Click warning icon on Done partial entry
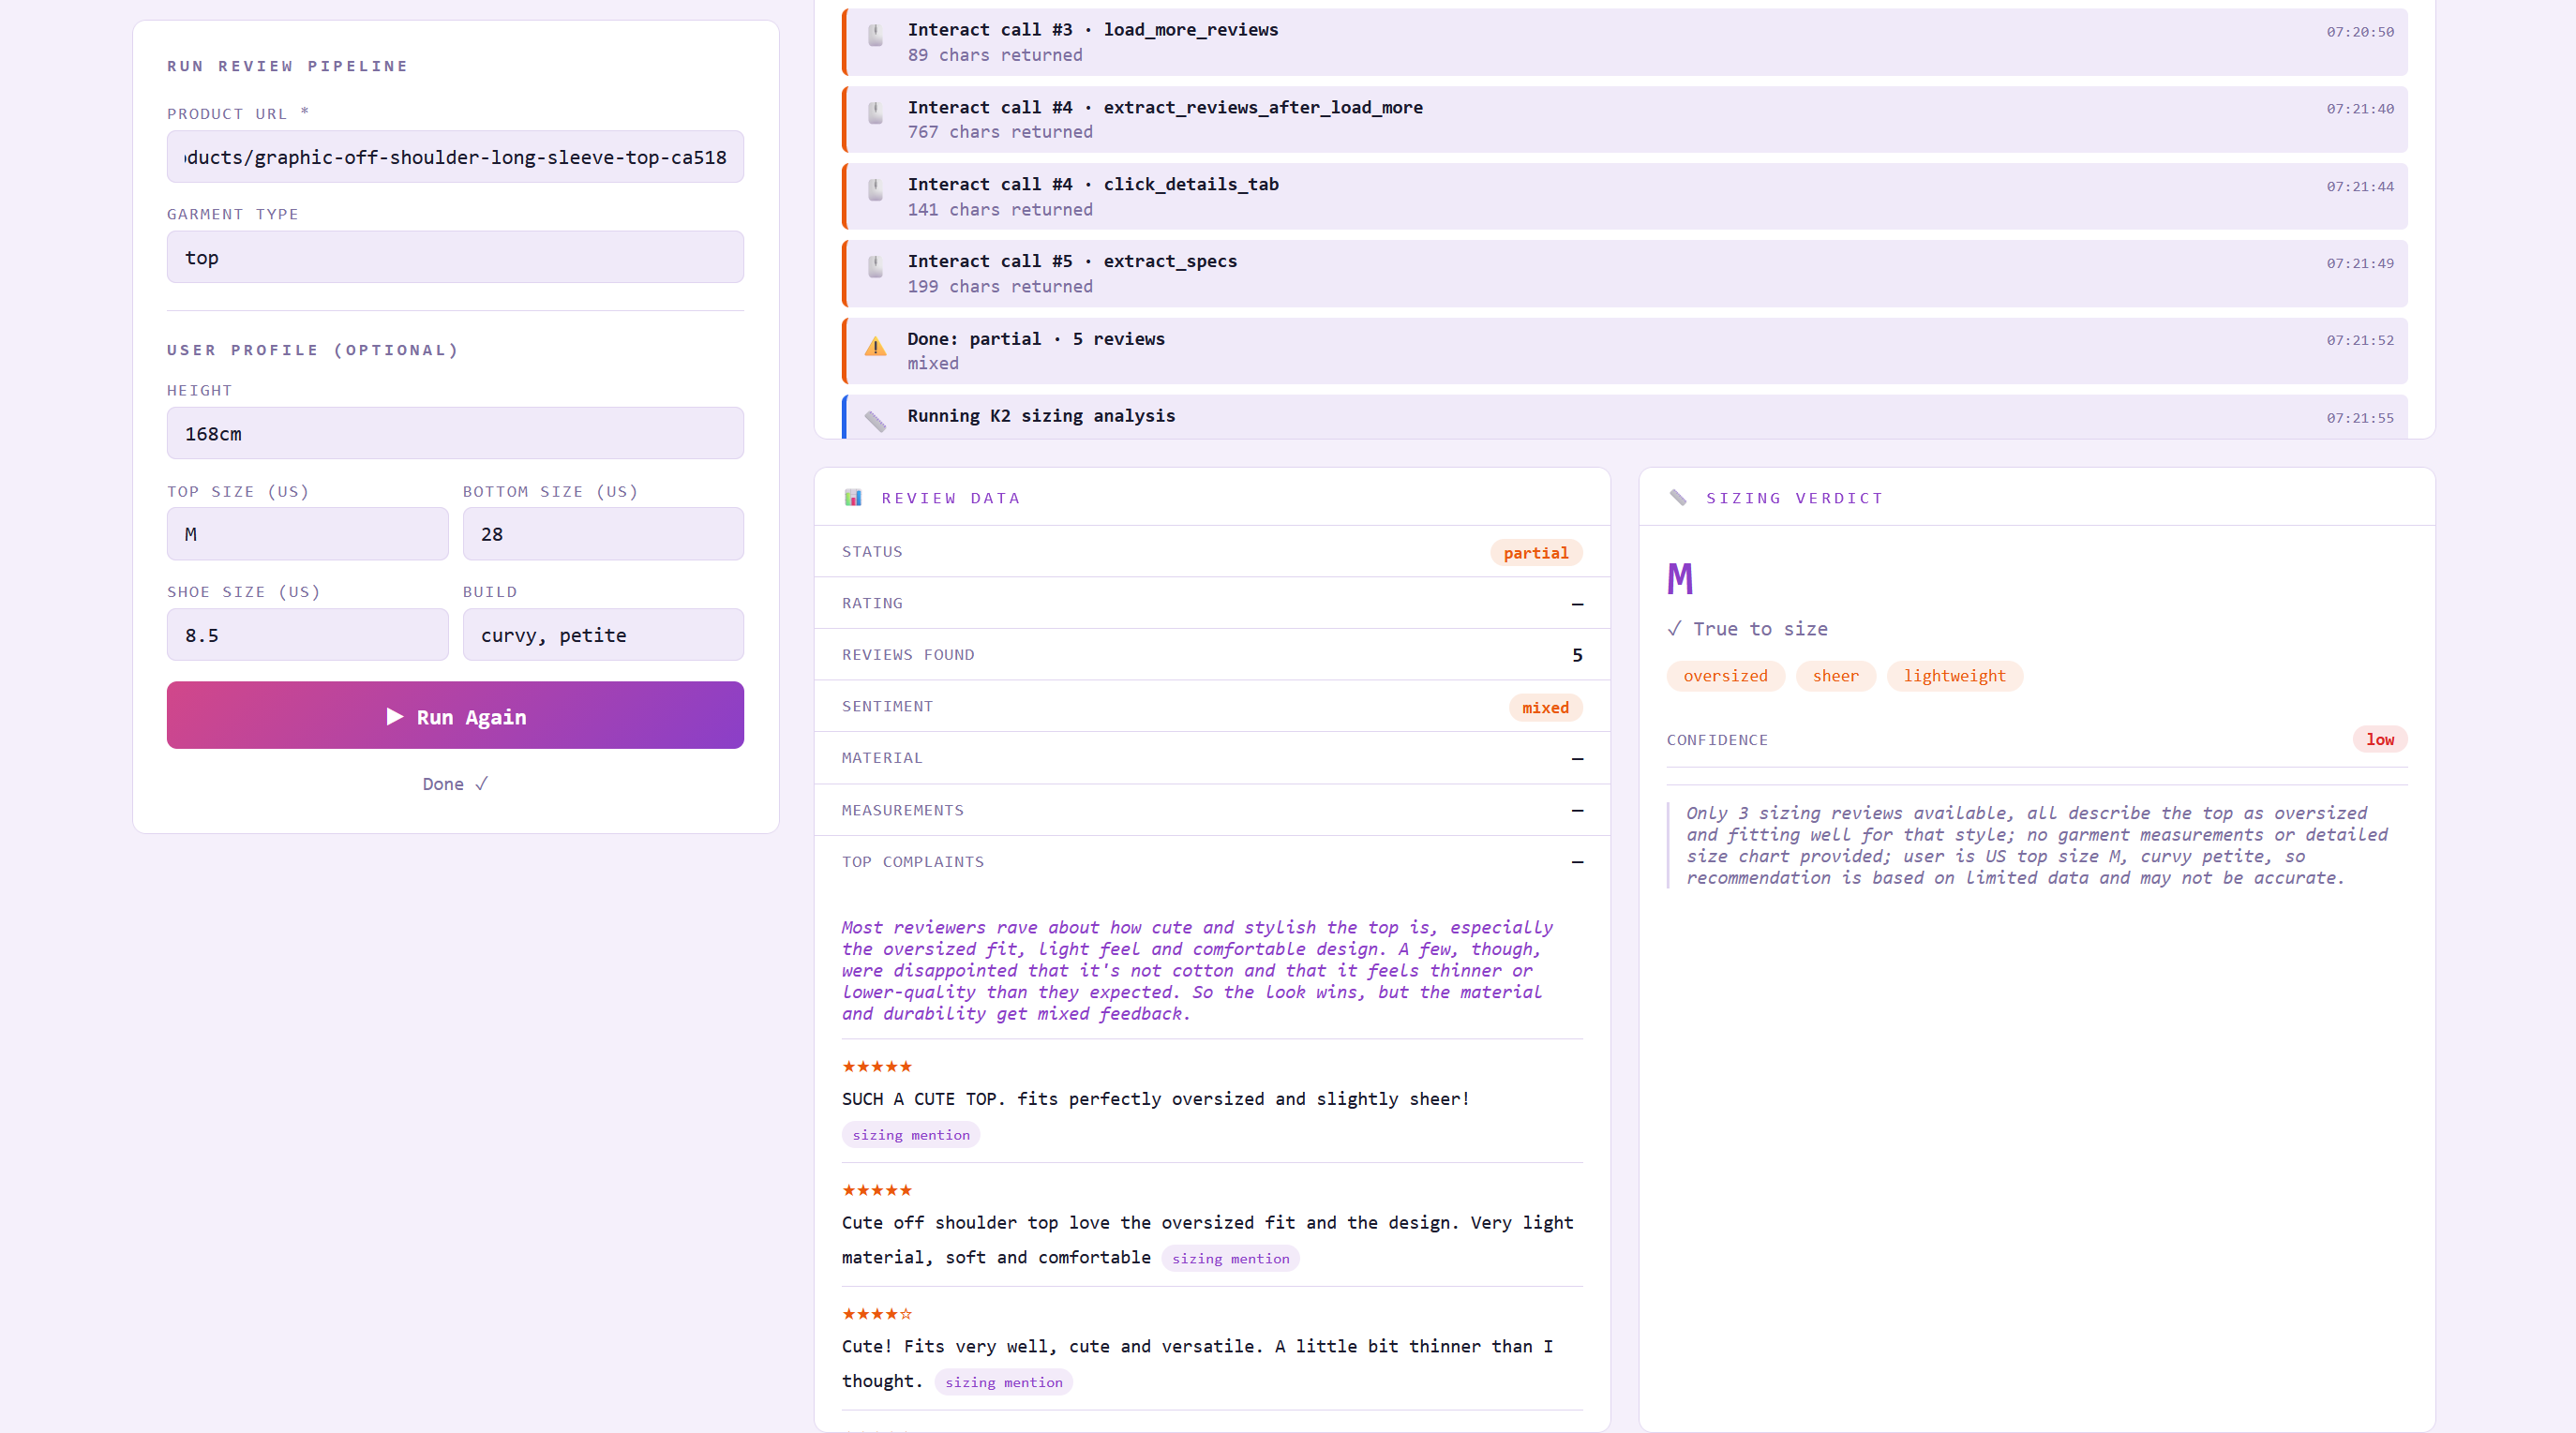Screen dimensions: 2576x1433 (875, 346)
